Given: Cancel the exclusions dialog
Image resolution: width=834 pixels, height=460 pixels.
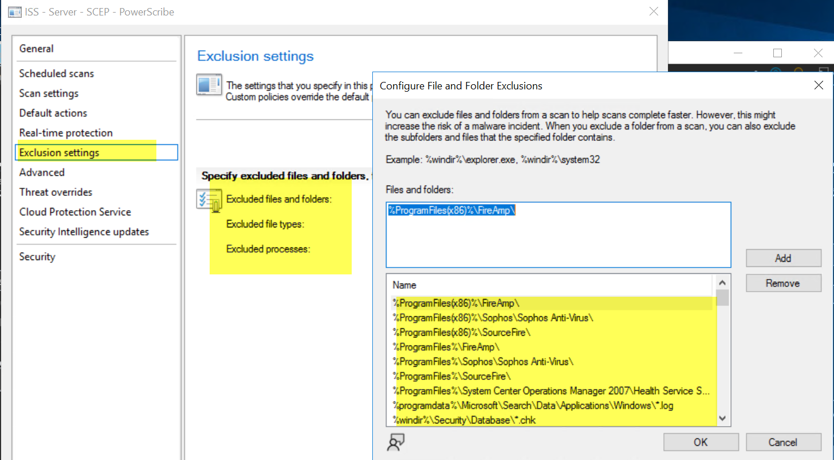Looking at the screenshot, I should tap(783, 442).
